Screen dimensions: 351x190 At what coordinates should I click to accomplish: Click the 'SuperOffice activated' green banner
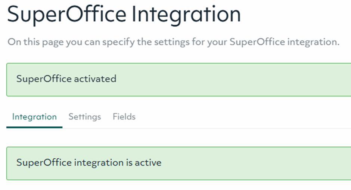tap(178, 79)
